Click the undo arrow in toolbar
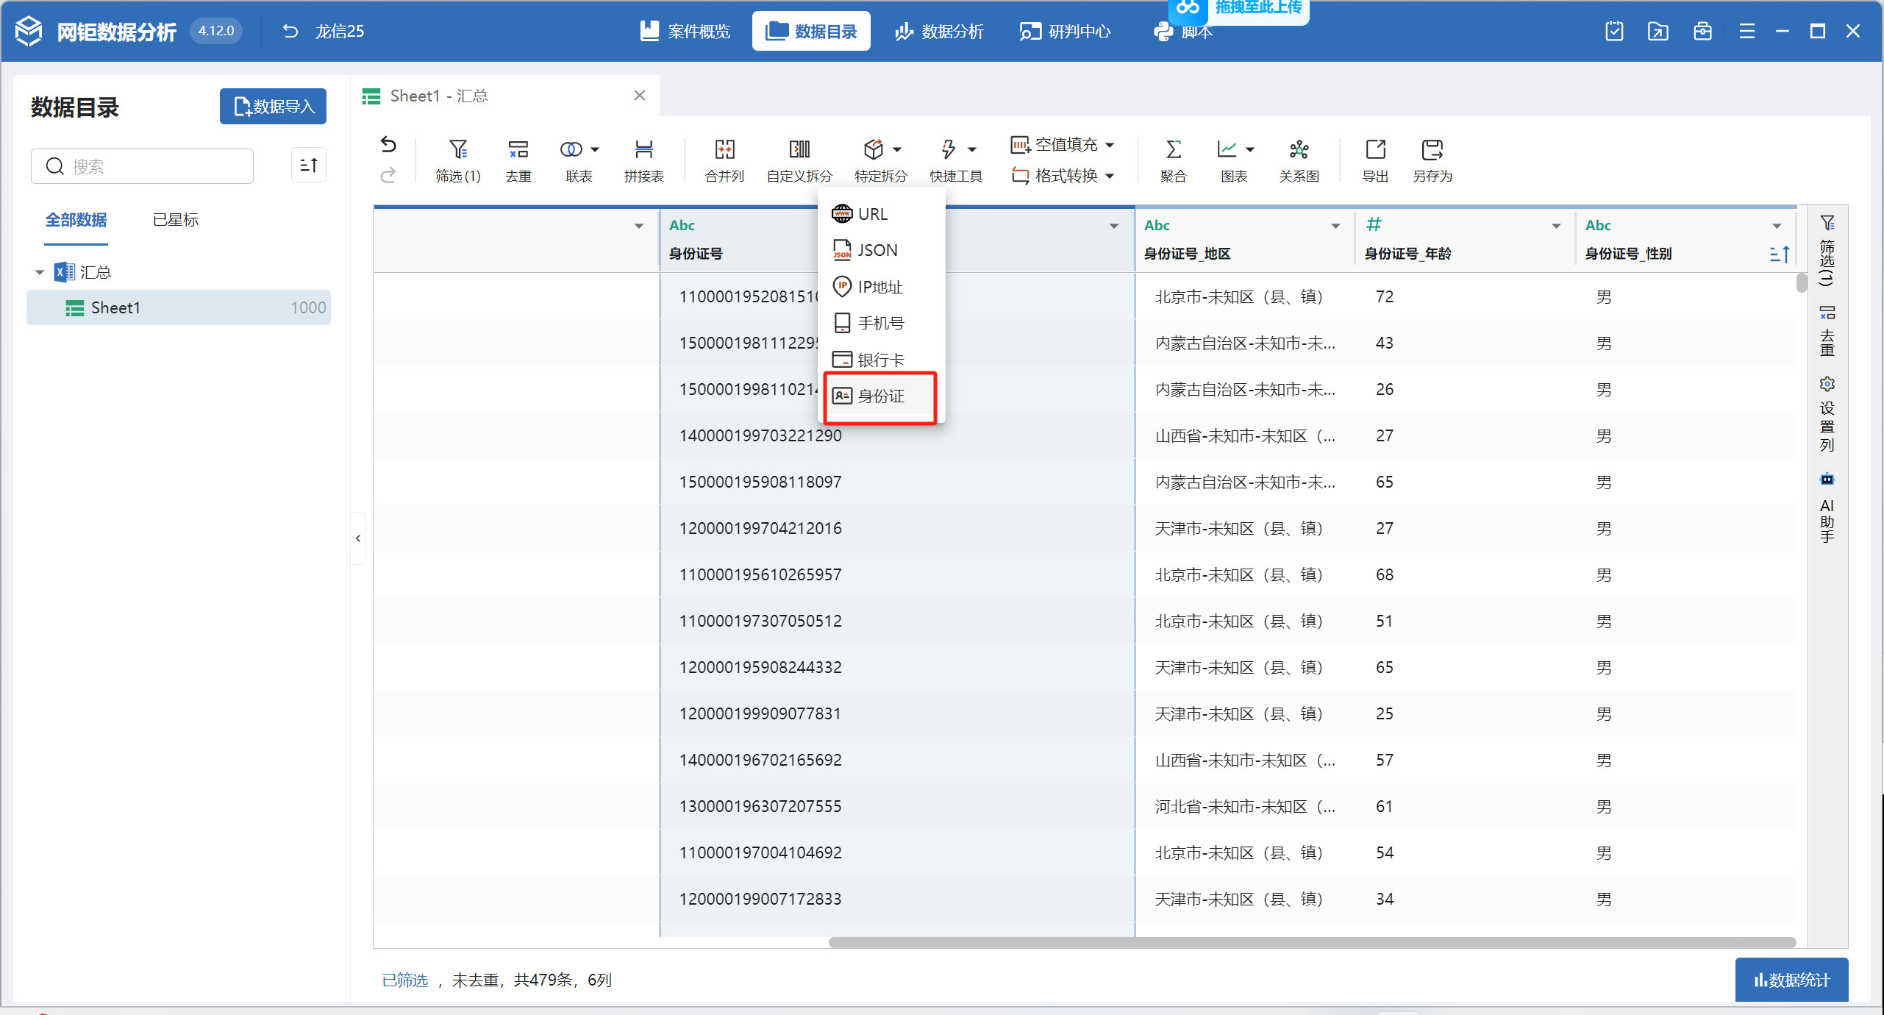Image resolution: width=1884 pixels, height=1015 pixels. 388,144
